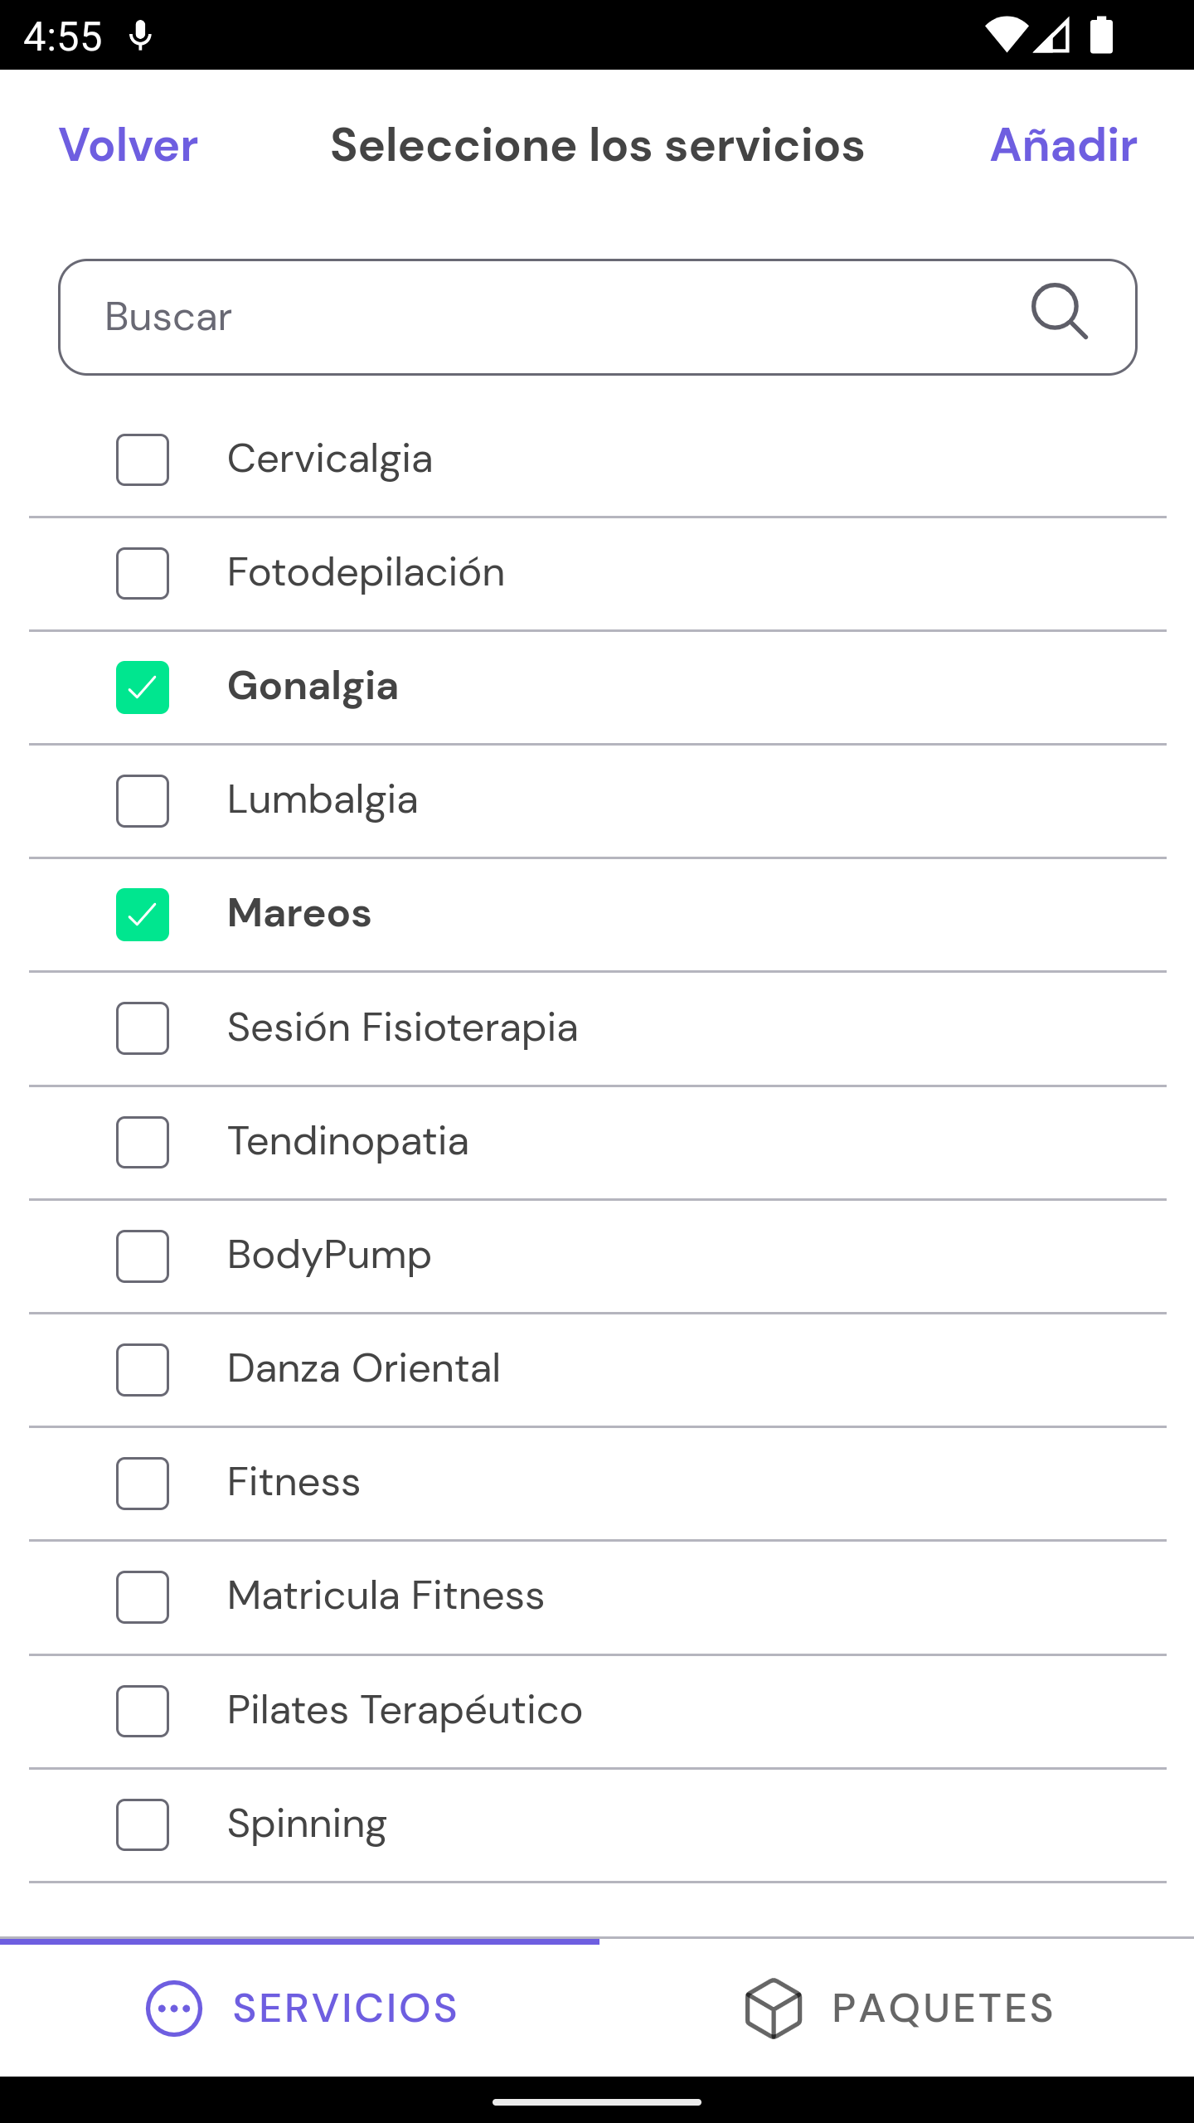This screenshot has width=1194, height=2123.
Task: Tap the Wi-Fi signal icon
Action: coord(1006,36)
